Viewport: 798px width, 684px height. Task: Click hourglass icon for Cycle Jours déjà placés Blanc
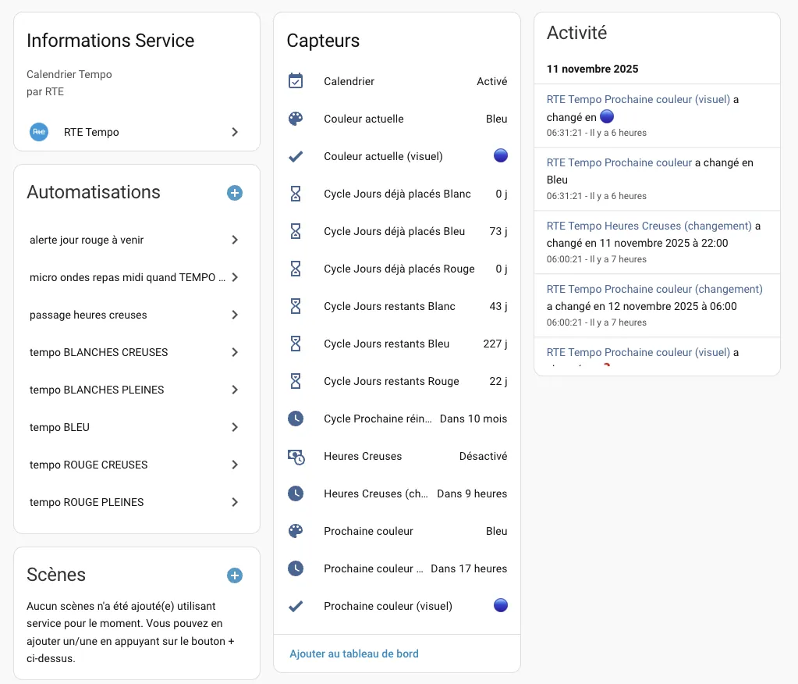(x=296, y=194)
